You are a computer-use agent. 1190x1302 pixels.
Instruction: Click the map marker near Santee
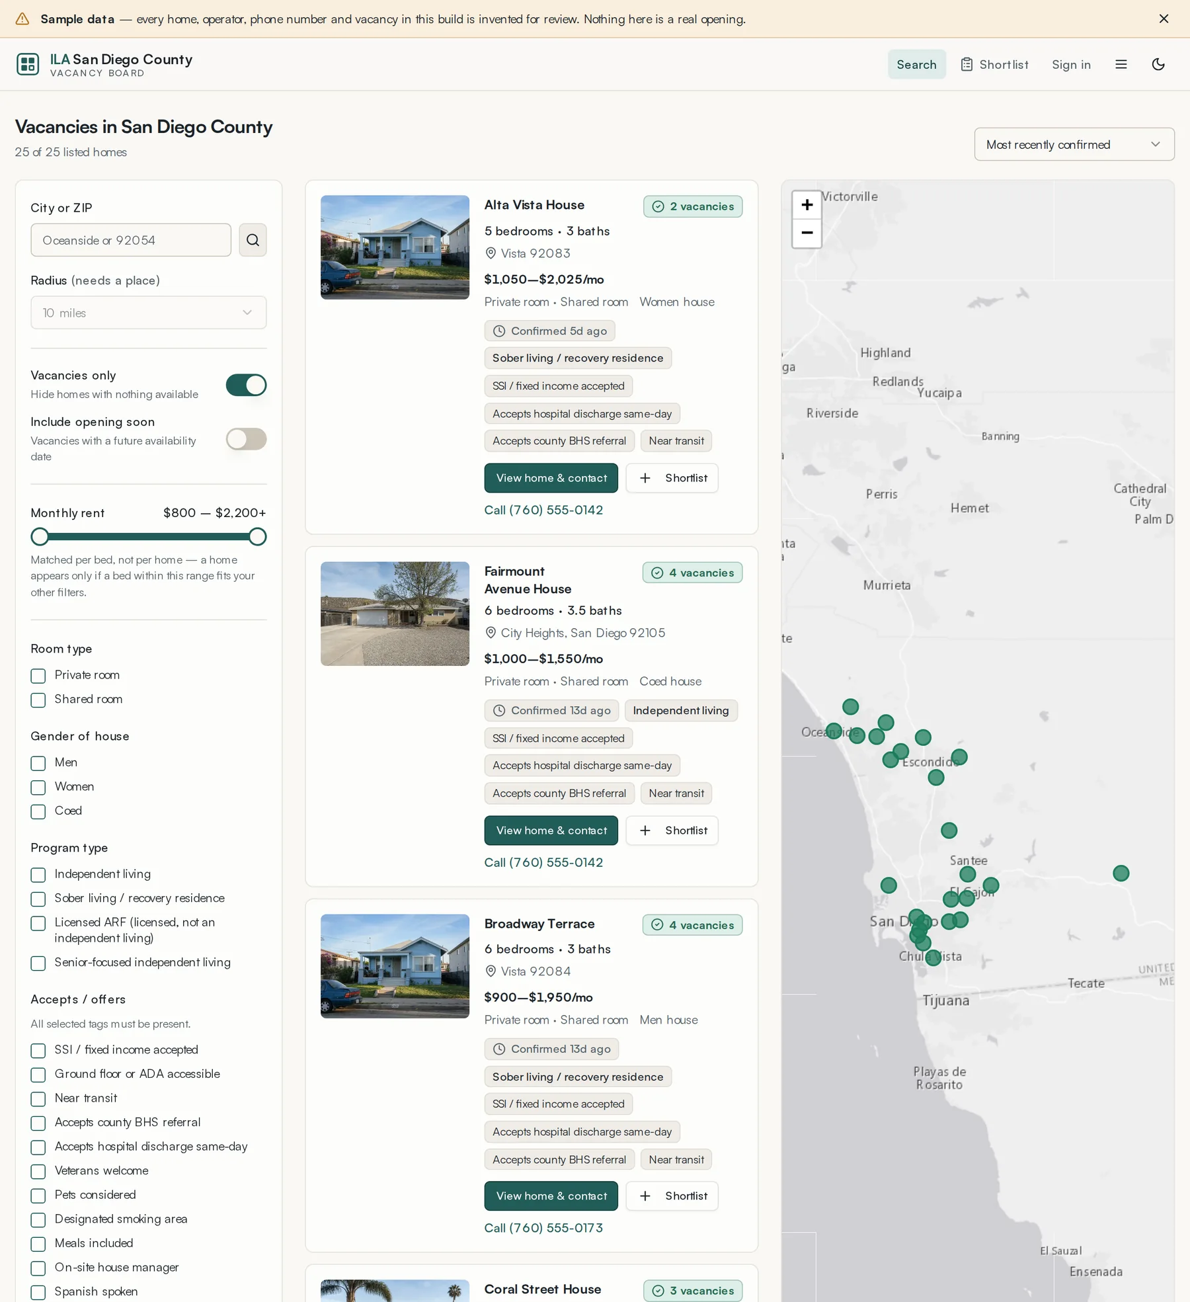[967, 874]
